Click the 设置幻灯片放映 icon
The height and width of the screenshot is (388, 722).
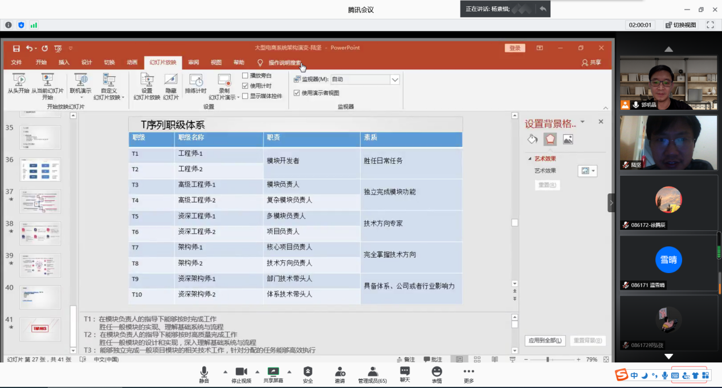pos(146,80)
